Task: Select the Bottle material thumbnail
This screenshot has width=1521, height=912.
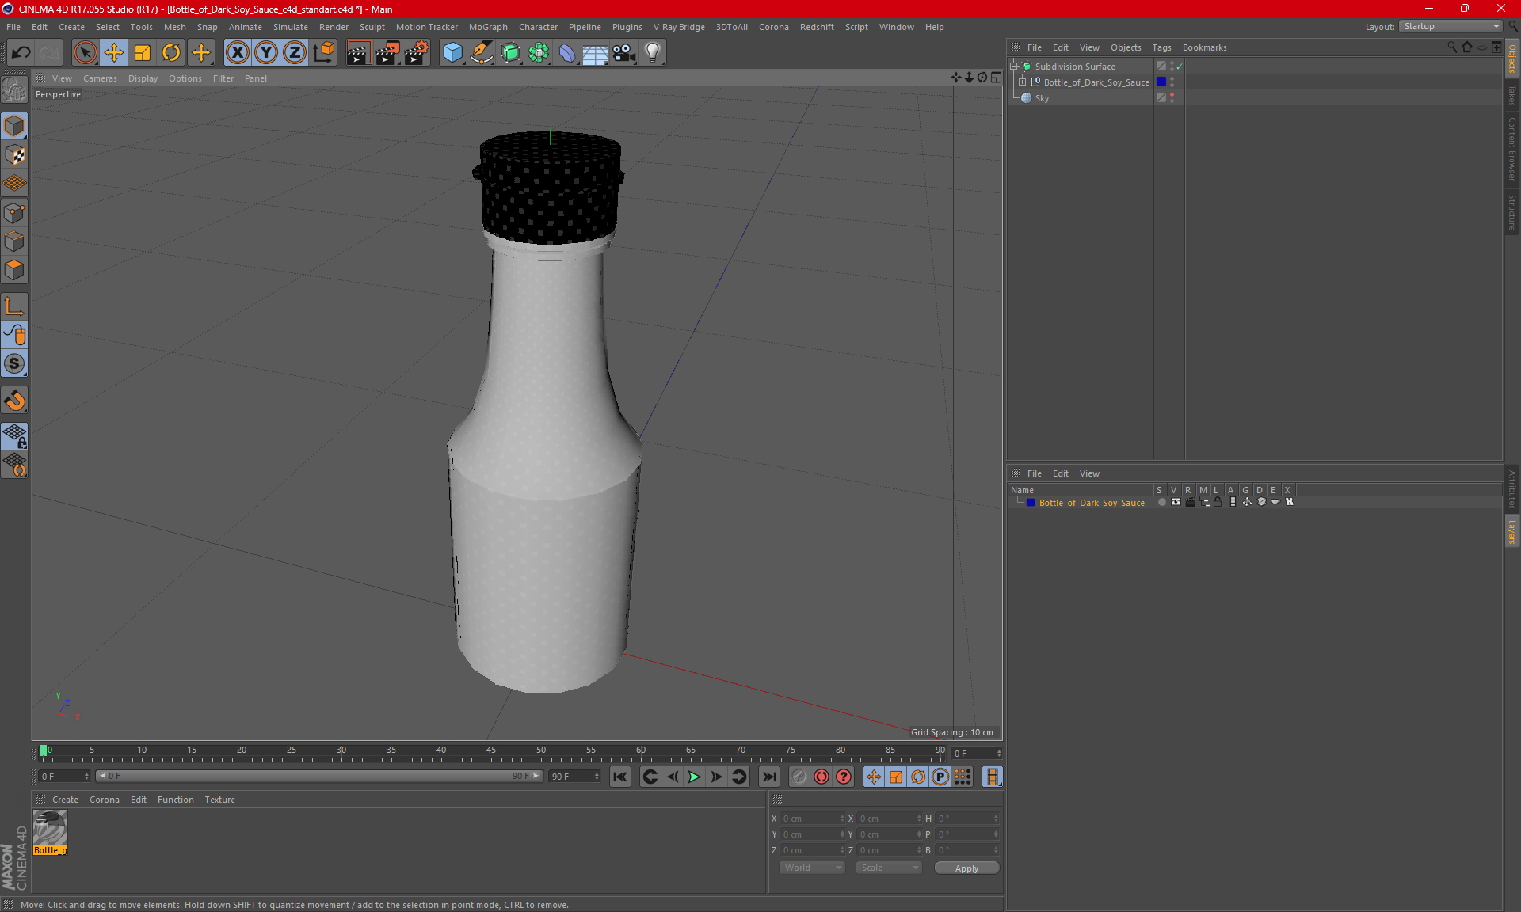Action: pos(50,828)
